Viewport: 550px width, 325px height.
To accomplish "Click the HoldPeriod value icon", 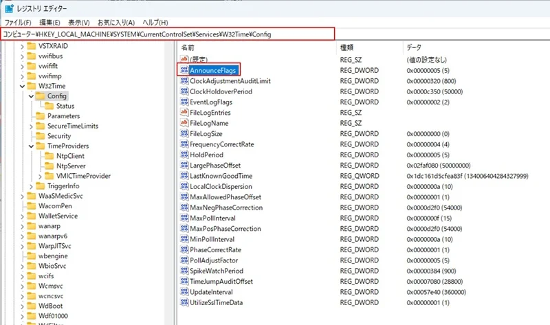I will pyautogui.click(x=184, y=155).
